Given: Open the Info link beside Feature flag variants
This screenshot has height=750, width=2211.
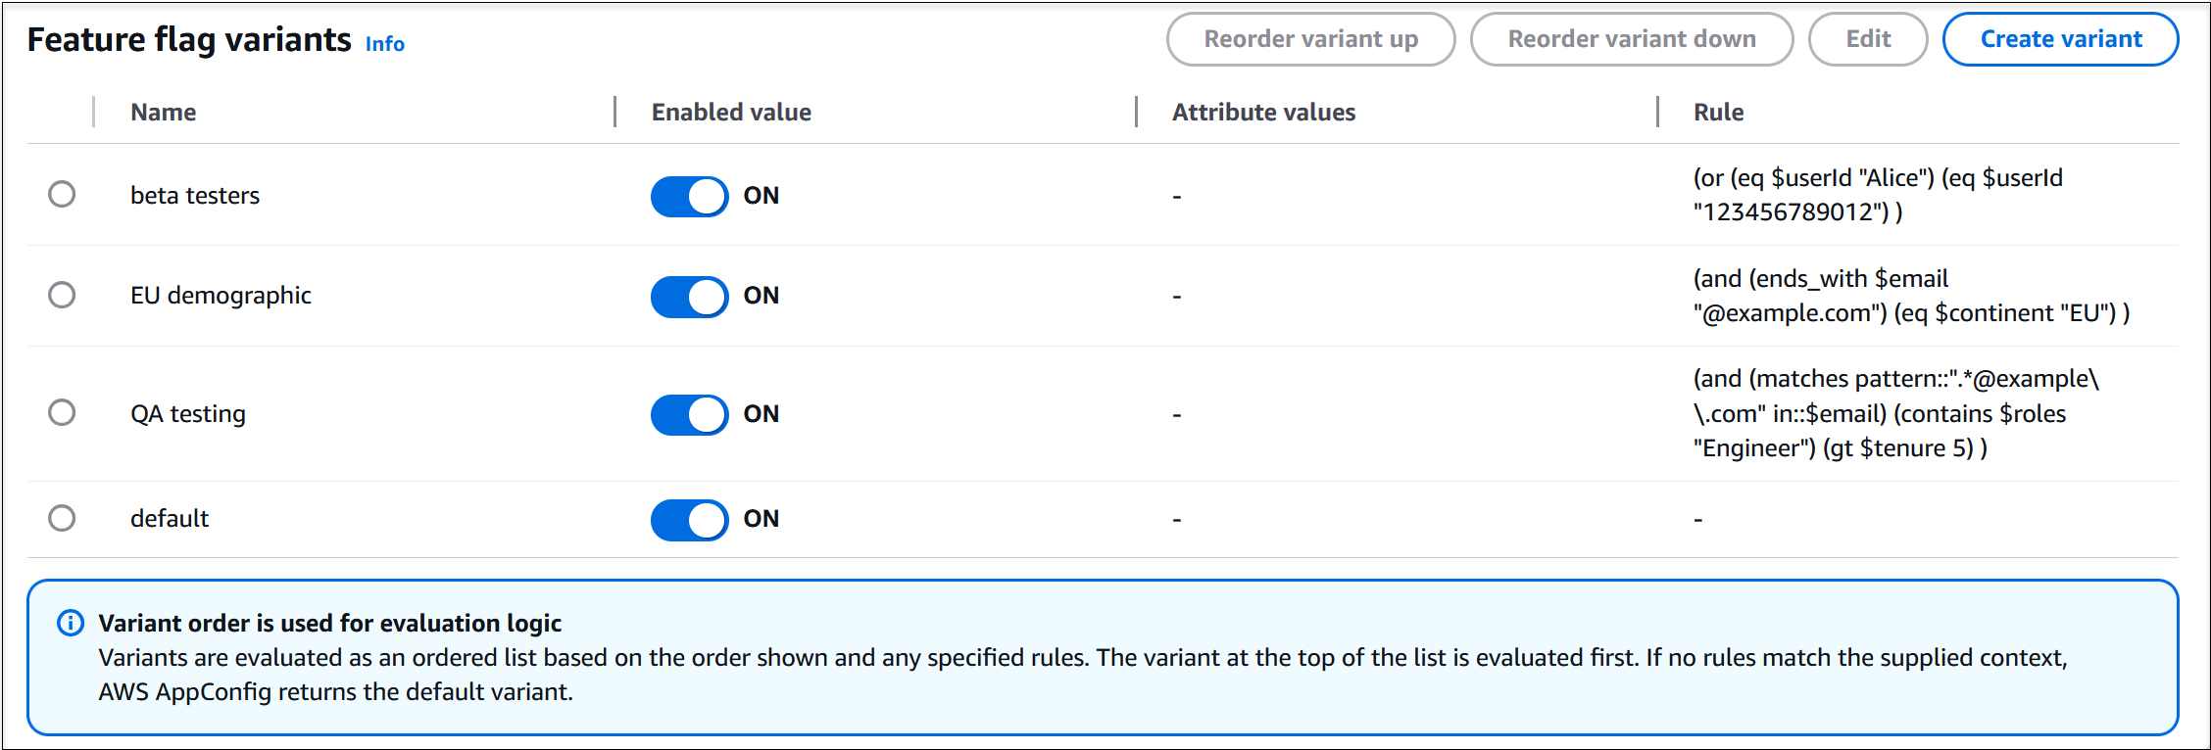Looking at the screenshot, I should tap(384, 44).
